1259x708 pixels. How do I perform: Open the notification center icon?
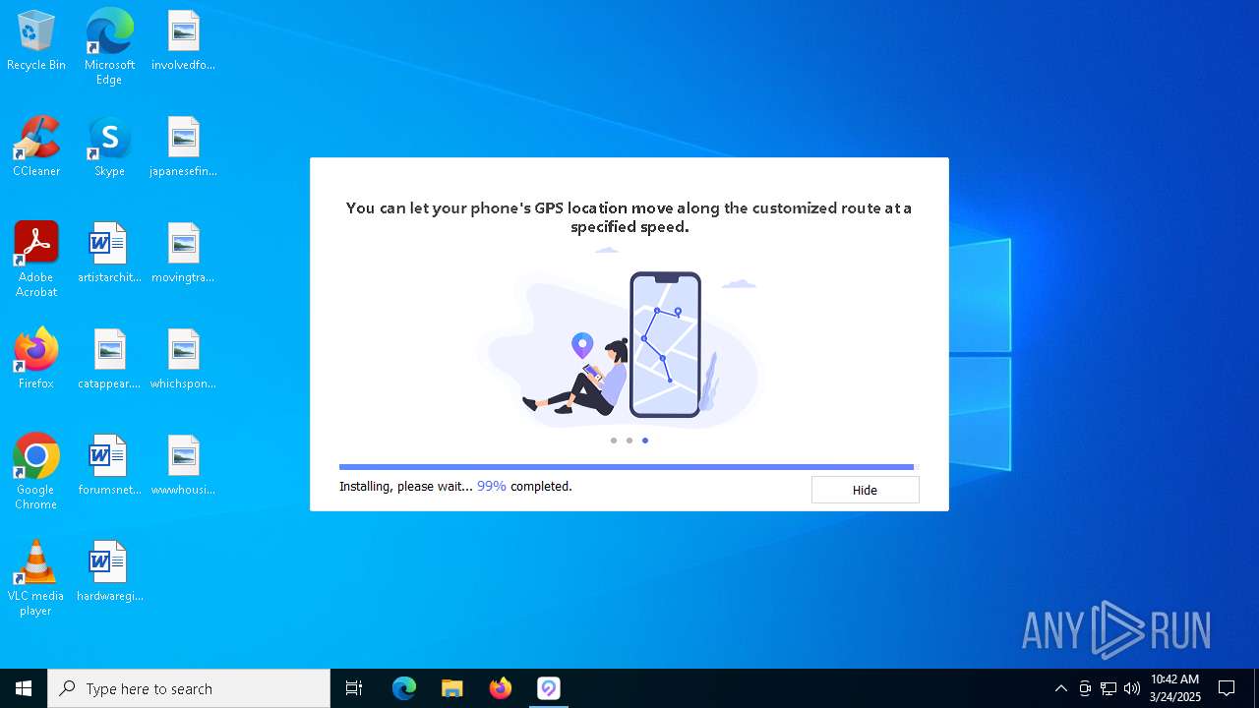point(1227,688)
